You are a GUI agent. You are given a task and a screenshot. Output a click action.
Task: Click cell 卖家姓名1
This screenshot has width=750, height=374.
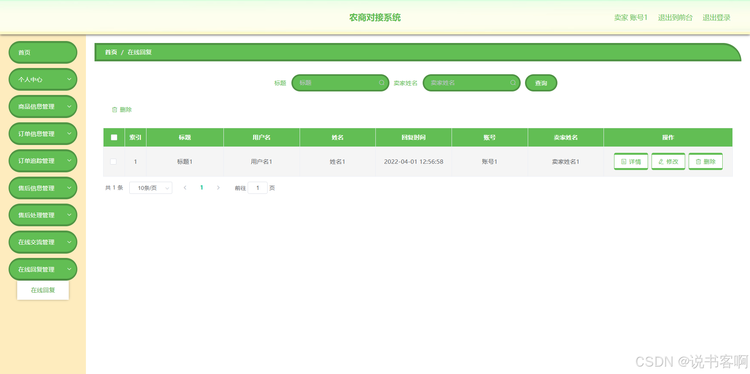coord(566,162)
